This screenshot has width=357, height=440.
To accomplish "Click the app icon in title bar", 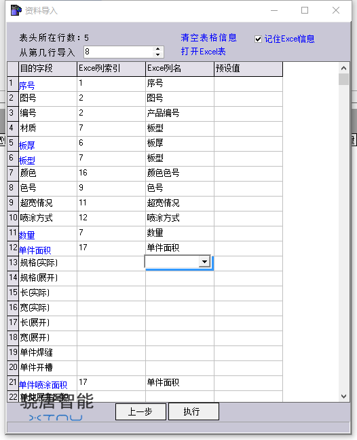I will pyautogui.click(x=16, y=10).
